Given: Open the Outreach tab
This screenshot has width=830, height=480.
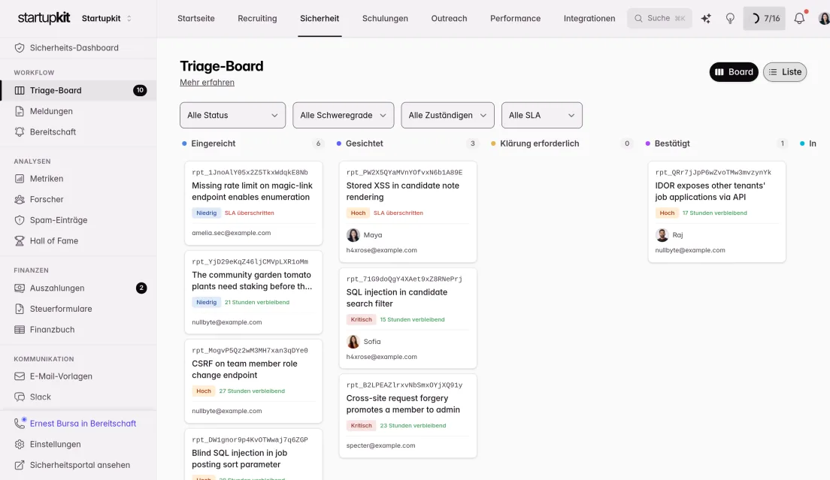Looking at the screenshot, I should pos(449,19).
